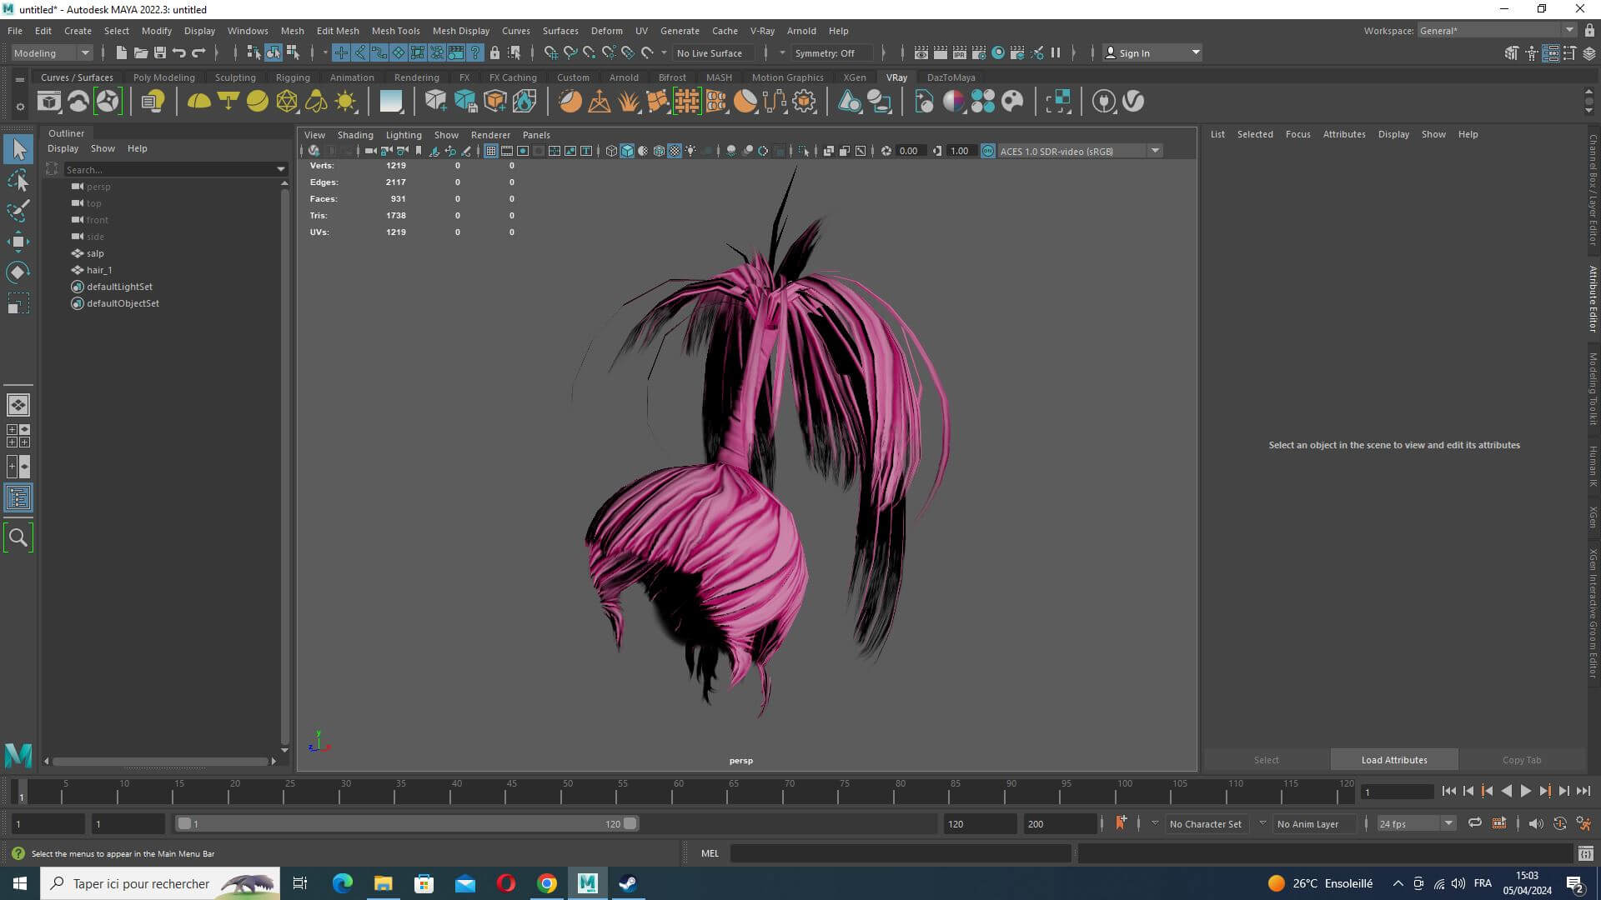
Task: Open the Outliner search magnifier icon
Action: click(18, 537)
